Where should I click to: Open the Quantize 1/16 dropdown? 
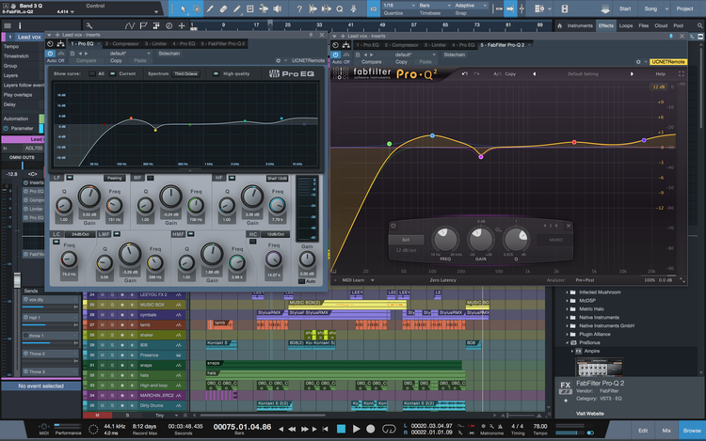click(399, 6)
